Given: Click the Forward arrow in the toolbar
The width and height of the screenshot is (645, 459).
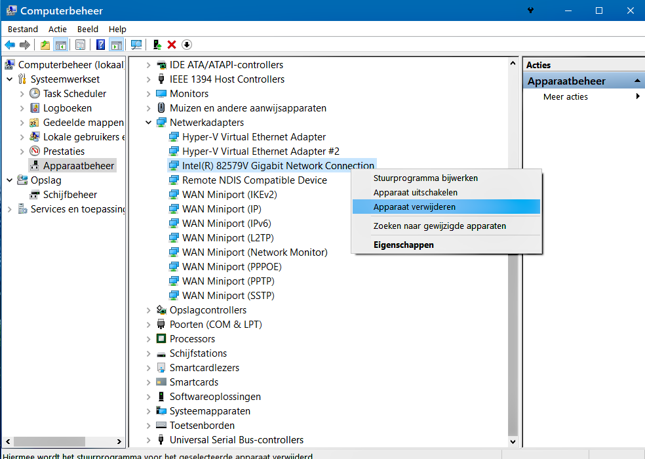Looking at the screenshot, I should 25,45.
